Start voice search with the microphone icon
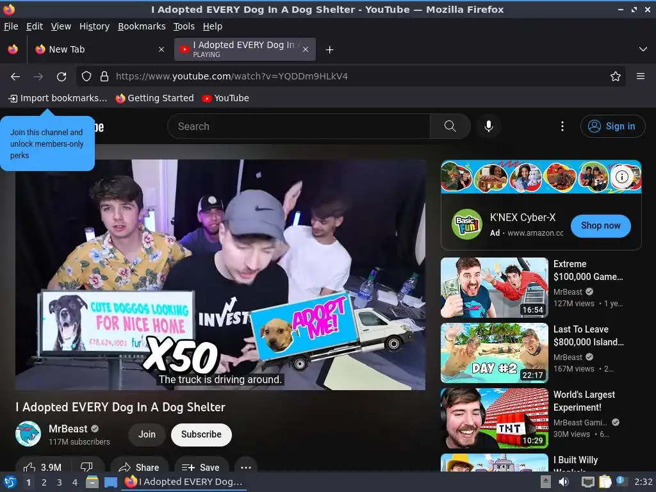 click(x=489, y=126)
